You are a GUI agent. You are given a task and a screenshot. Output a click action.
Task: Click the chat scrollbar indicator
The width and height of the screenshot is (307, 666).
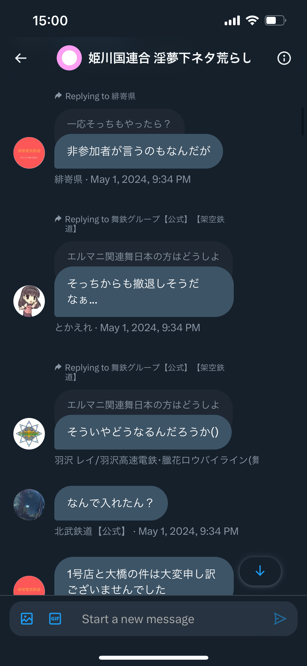(x=303, y=121)
